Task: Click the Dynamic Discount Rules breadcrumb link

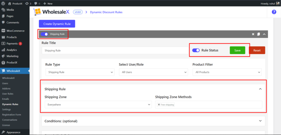Action: [106, 12]
